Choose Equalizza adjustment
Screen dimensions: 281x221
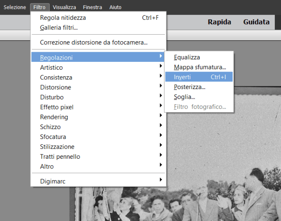pos(186,57)
